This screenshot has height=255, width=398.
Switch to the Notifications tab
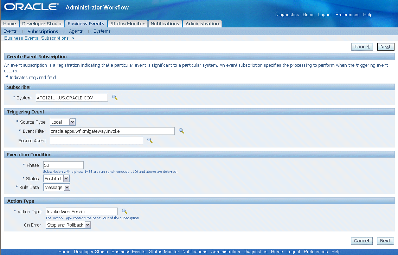click(x=165, y=24)
